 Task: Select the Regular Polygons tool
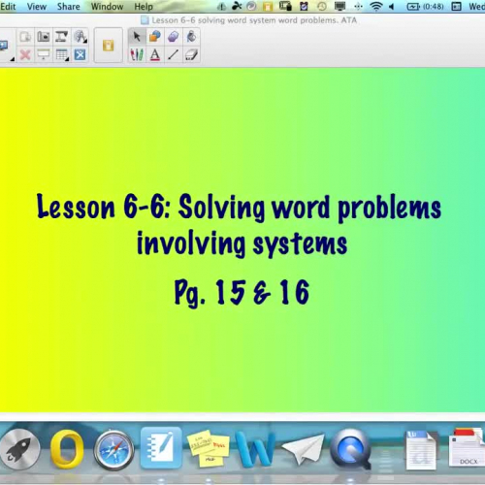click(x=174, y=37)
